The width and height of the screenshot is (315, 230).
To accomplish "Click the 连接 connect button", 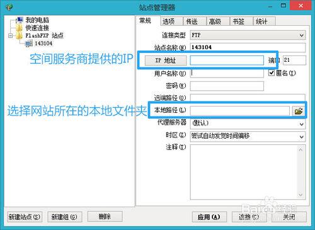I will 249,217.
